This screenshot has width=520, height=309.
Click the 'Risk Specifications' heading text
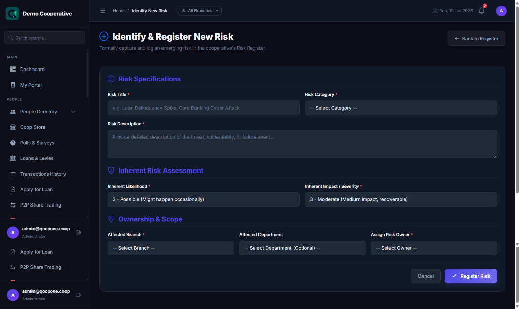pos(150,79)
